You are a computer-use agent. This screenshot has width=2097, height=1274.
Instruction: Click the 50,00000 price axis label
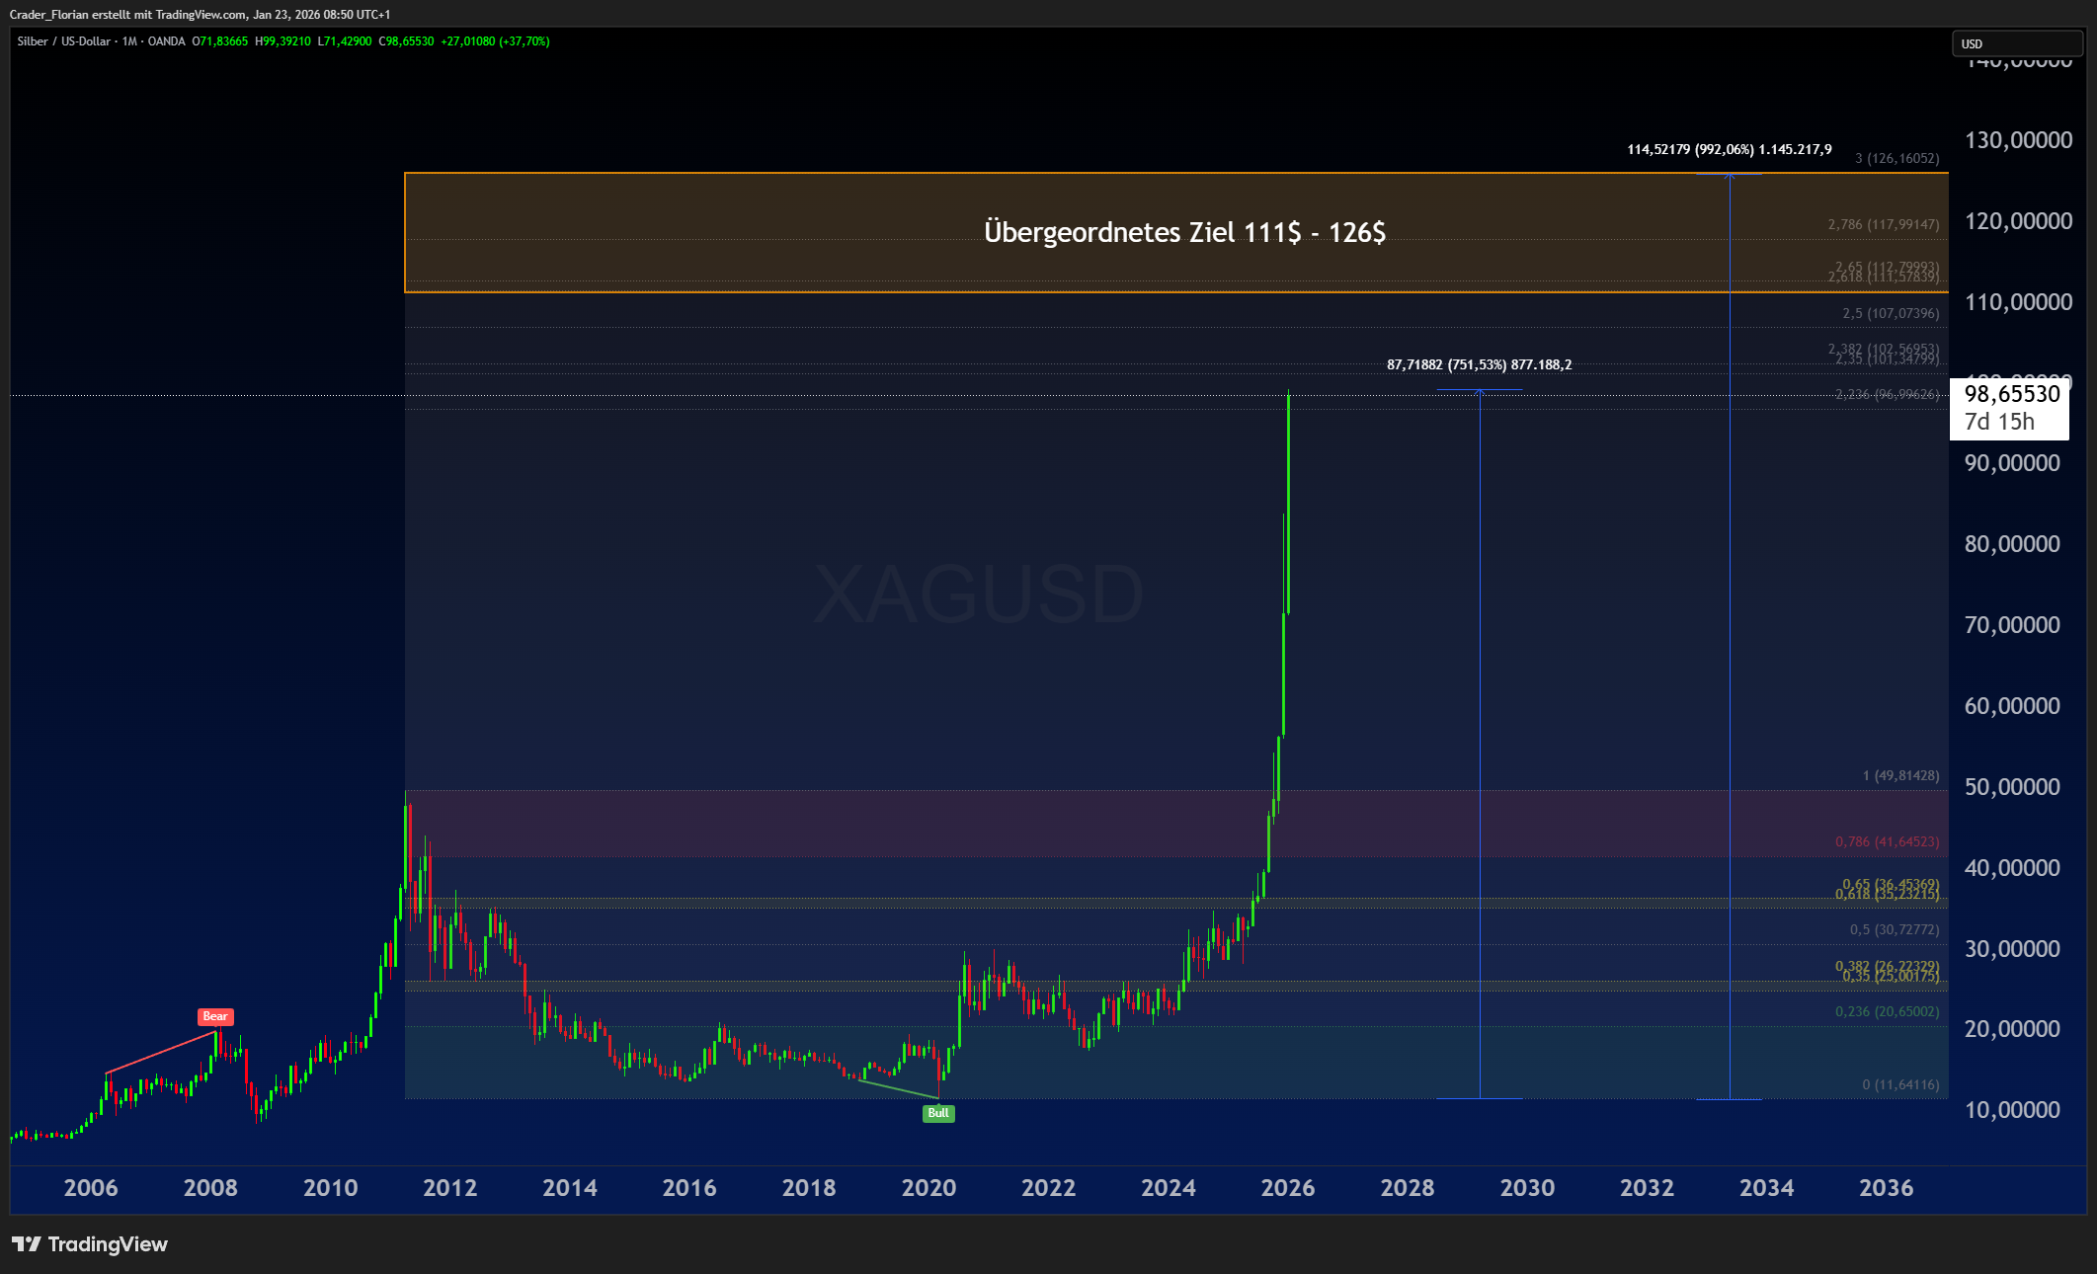tap(2013, 787)
